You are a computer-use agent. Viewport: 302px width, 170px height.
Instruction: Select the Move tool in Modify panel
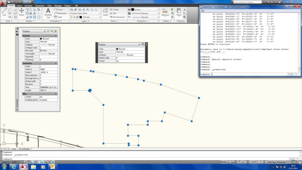pos(22,12)
